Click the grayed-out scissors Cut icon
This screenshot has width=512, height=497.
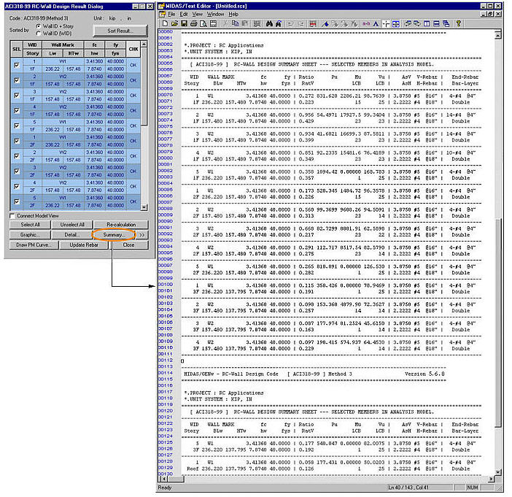pos(225,23)
